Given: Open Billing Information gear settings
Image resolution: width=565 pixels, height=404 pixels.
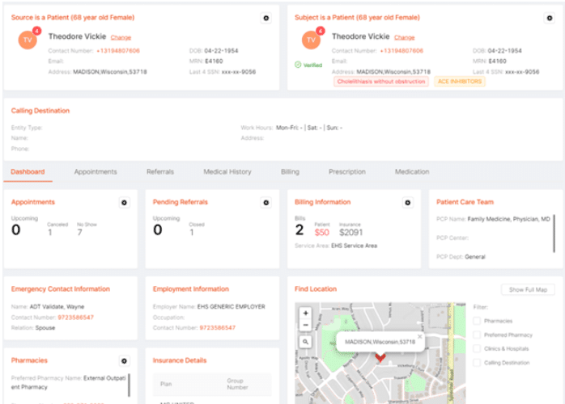Looking at the screenshot, I should coord(407,203).
